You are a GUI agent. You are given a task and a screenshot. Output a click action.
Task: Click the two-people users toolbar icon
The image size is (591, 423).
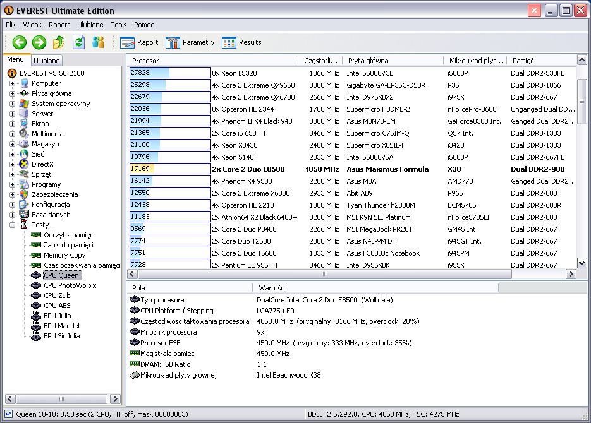(x=98, y=42)
